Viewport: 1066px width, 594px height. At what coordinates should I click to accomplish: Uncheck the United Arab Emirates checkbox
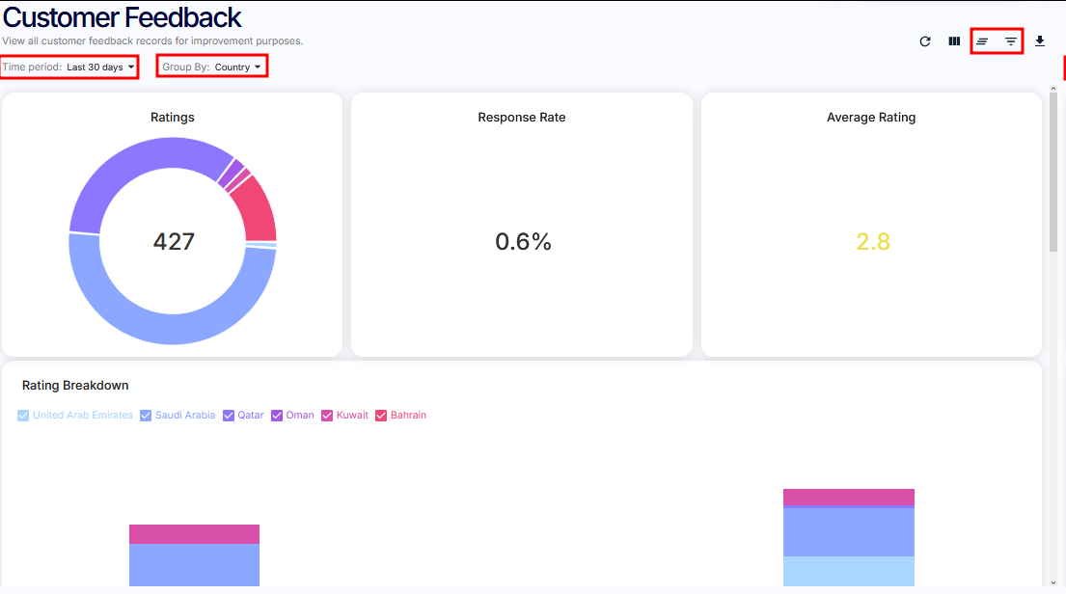[24, 416]
